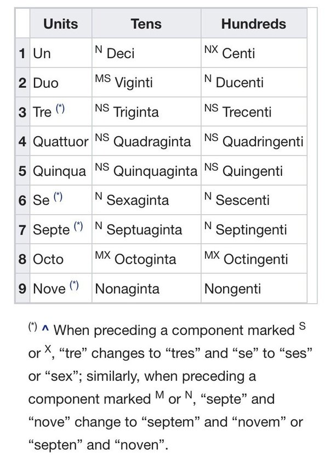Click the Octingenti table cell
The image size is (330, 457).
[x=254, y=259]
